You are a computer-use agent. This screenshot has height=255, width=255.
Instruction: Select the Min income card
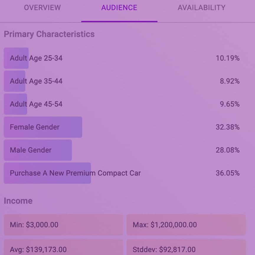[x=63, y=225]
